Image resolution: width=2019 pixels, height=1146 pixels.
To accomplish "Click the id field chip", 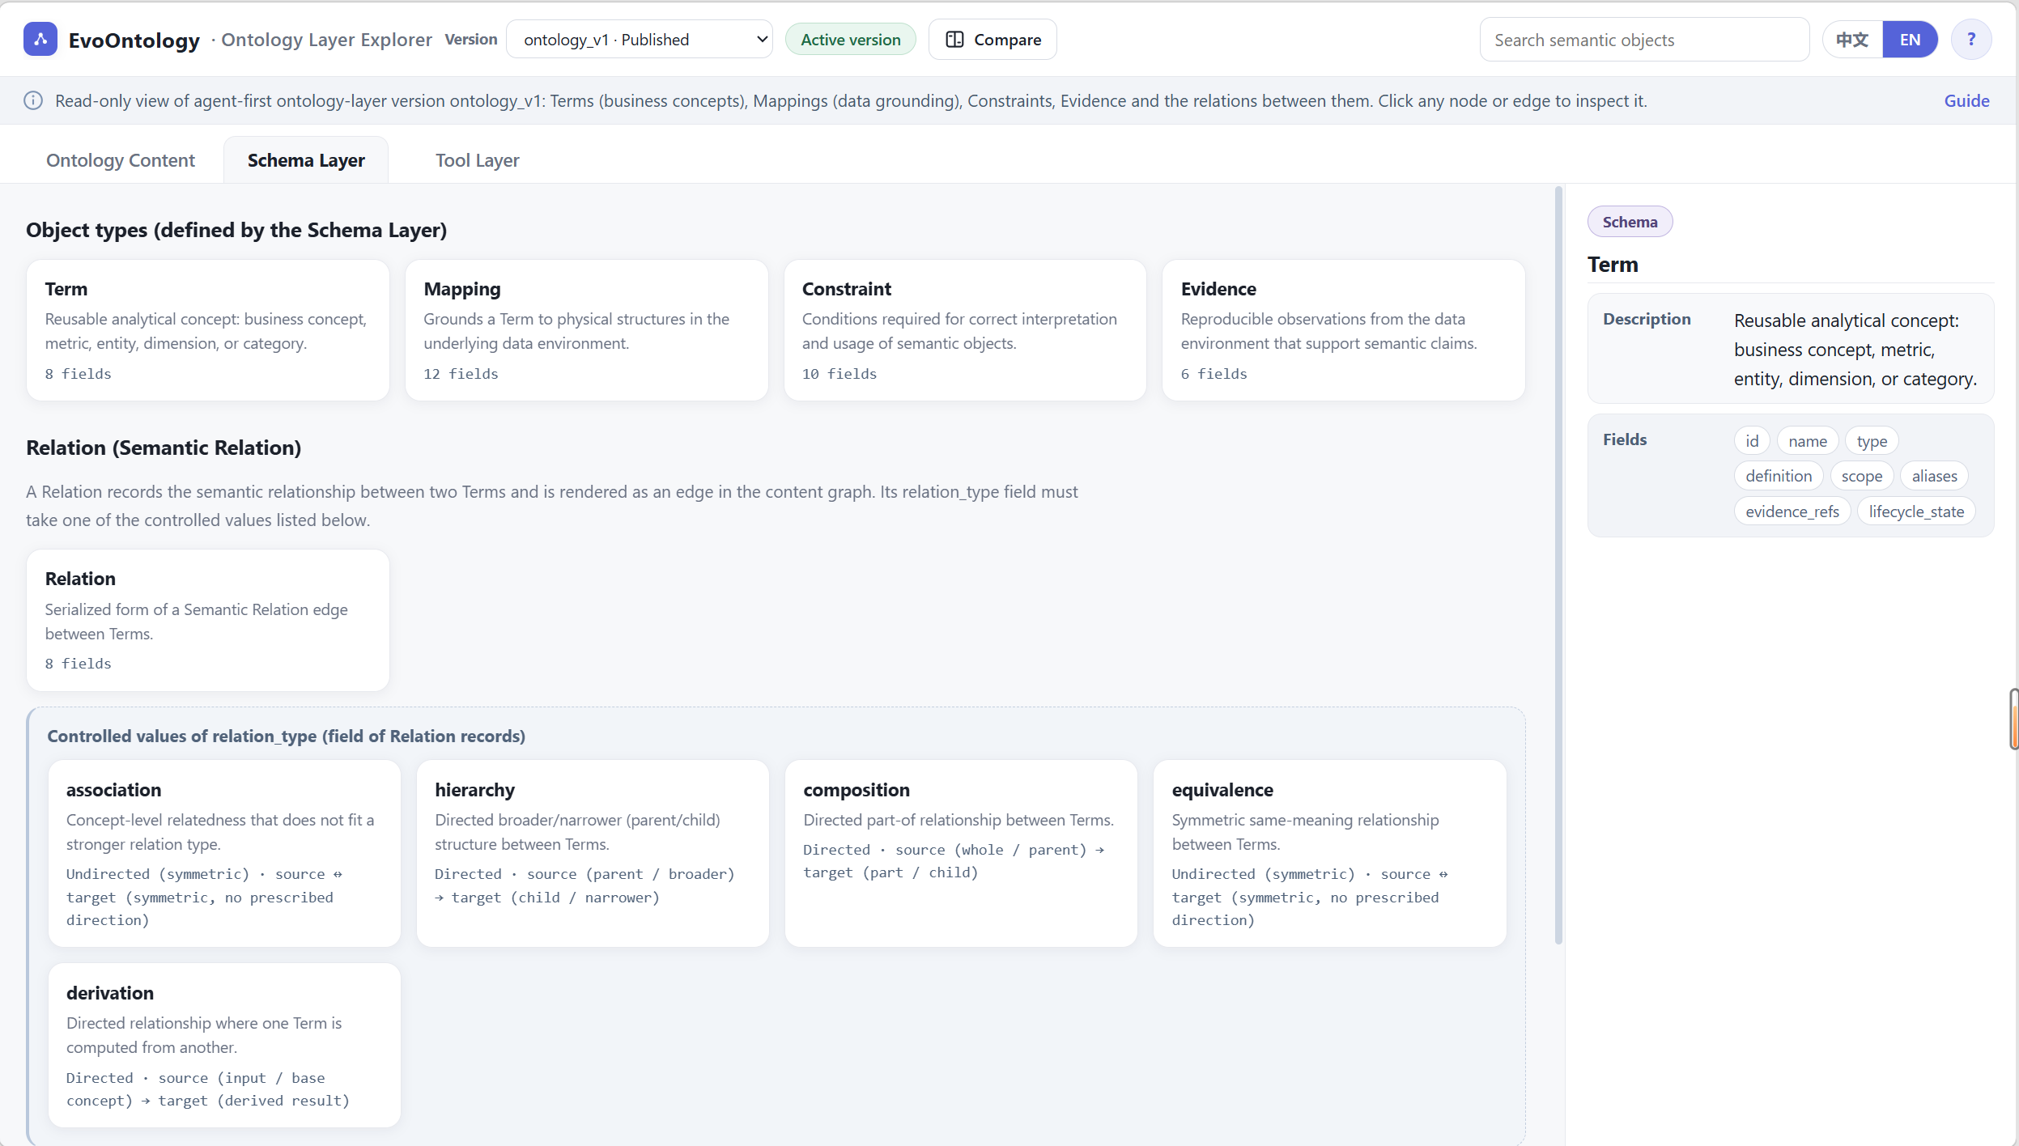I will pyautogui.click(x=1752, y=441).
